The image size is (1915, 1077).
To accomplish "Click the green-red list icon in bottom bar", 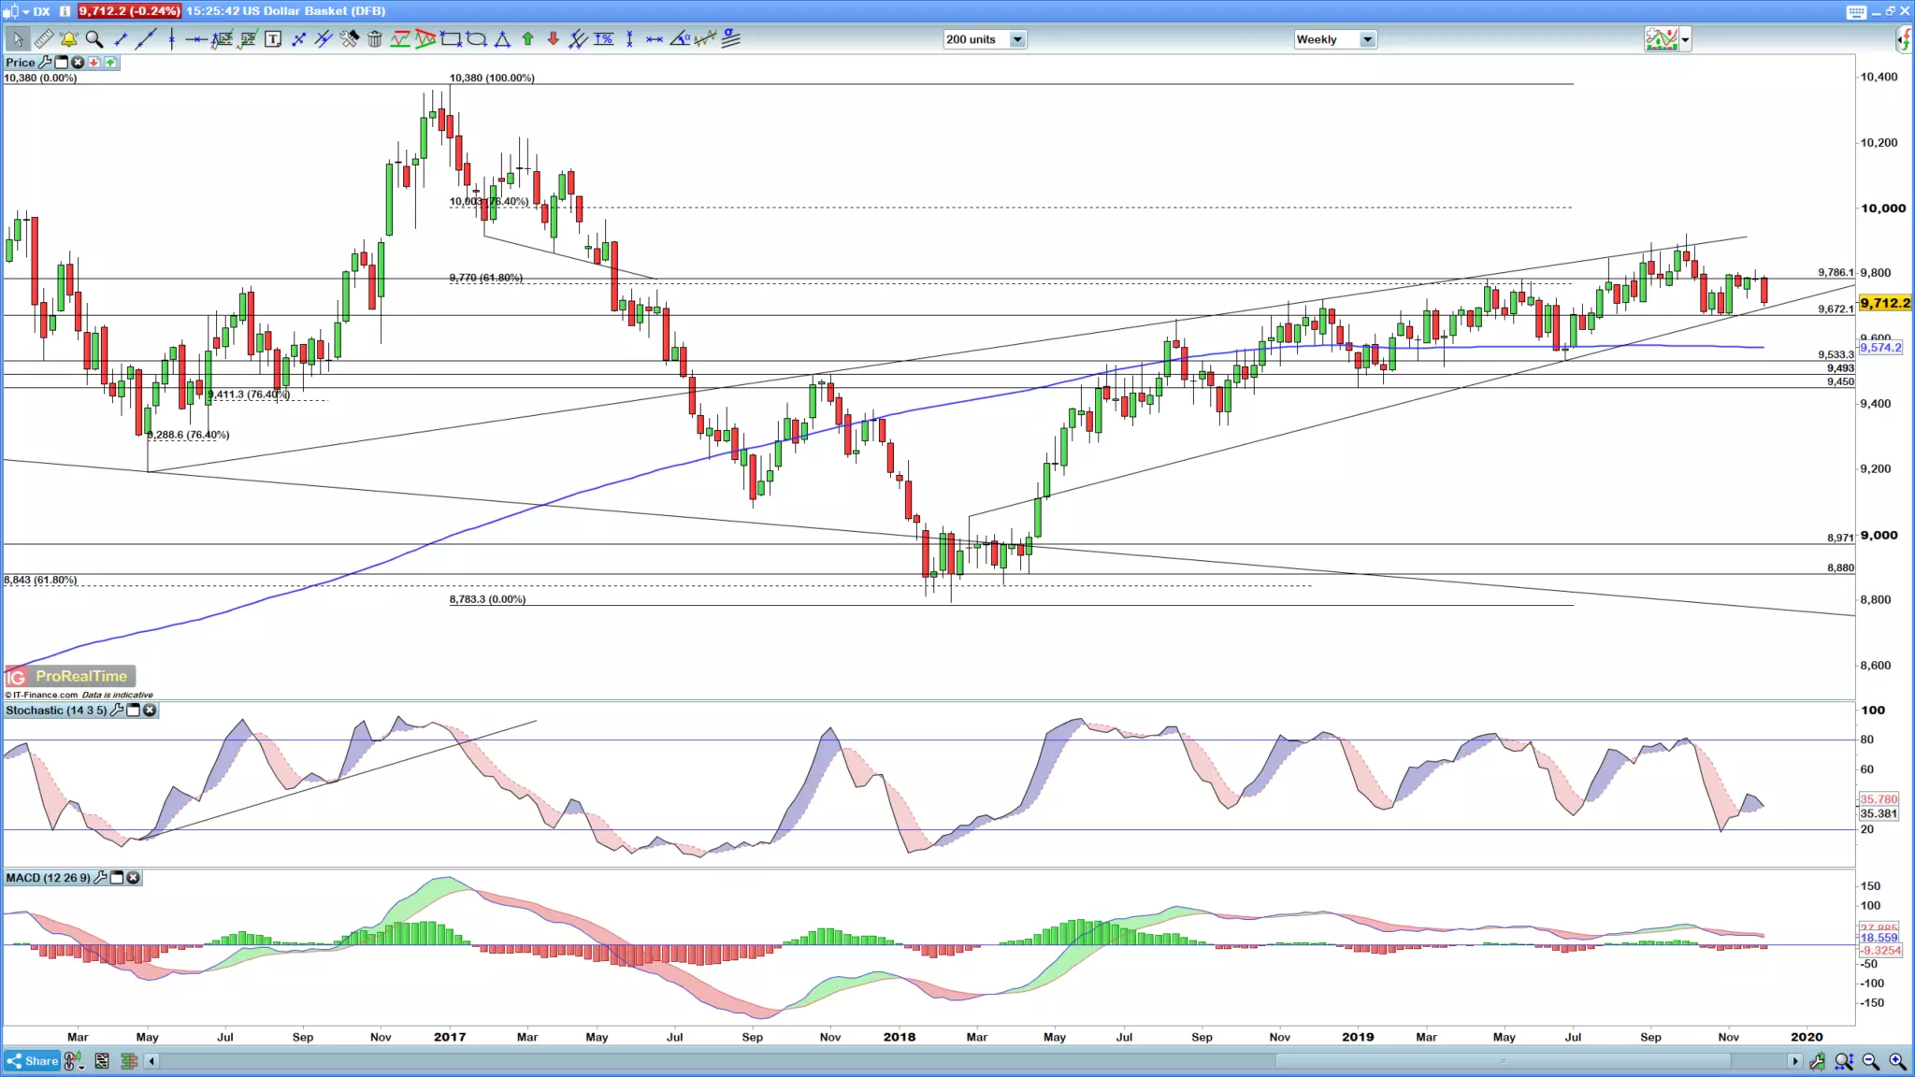I will [129, 1061].
